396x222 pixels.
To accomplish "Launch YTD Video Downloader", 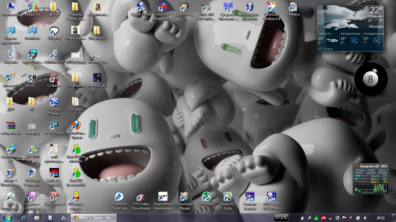I will click(141, 197).
